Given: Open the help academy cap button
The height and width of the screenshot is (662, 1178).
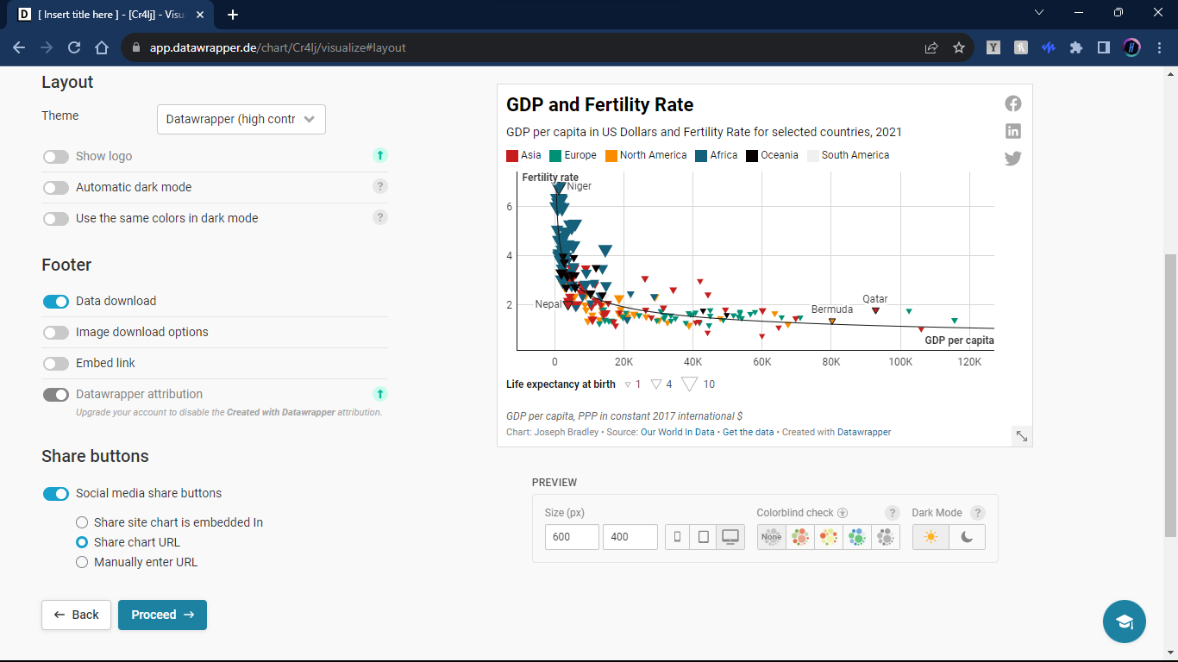Looking at the screenshot, I should coord(1124,621).
